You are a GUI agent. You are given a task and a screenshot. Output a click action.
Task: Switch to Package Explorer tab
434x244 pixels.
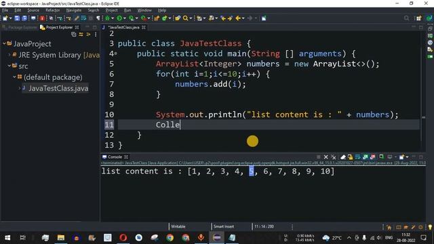click(x=20, y=27)
